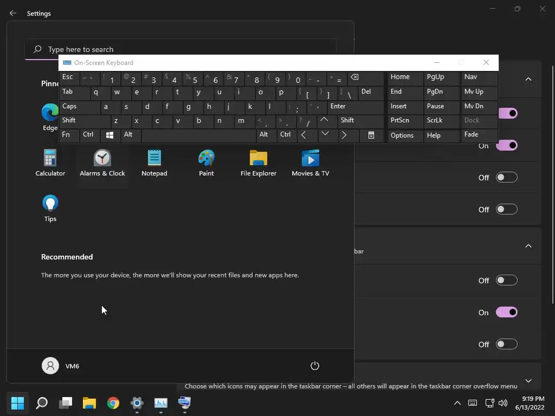555x416 pixels.
Task: Launch Chrome from the taskbar
Action: [113, 402]
